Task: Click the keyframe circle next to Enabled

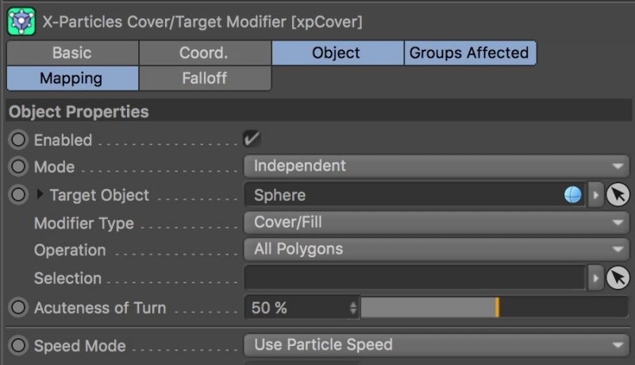Action: [x=18, y=140]
